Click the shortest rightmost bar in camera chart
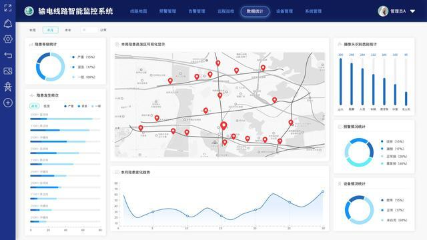This screenshot has height=240, width=427. click(406, 99)
